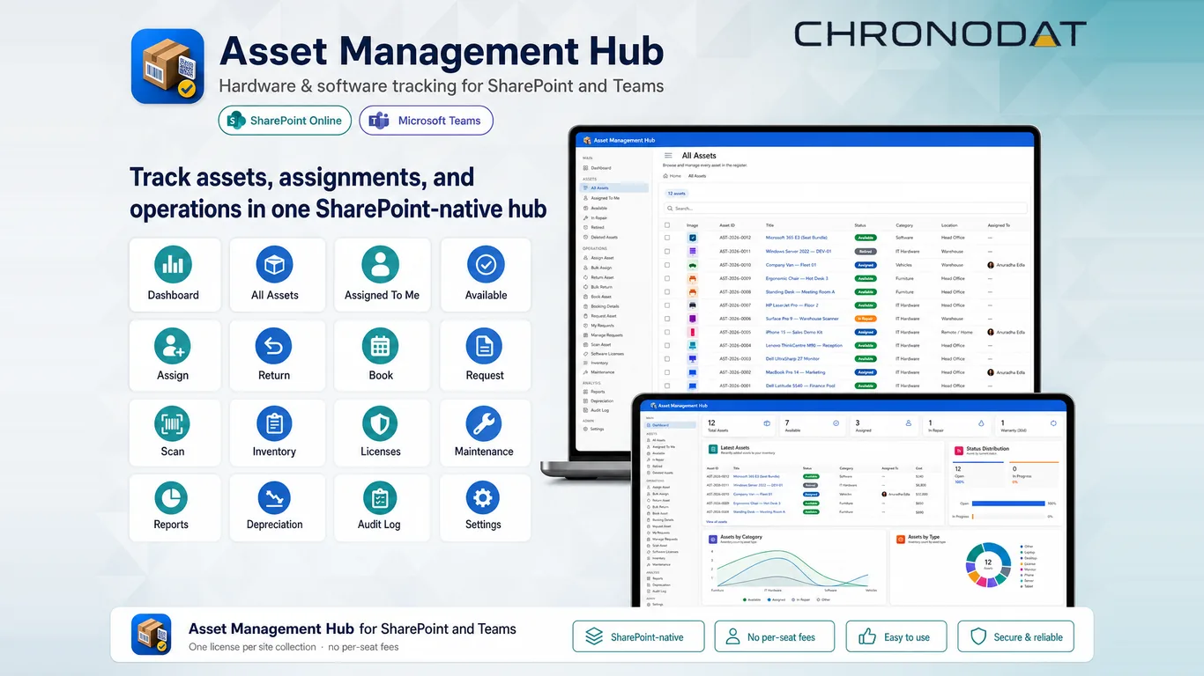Screen dimensions: 1204x676
Task: Click the SharePoint-native badge in bottom banner
Action: (x=639, y=637)
